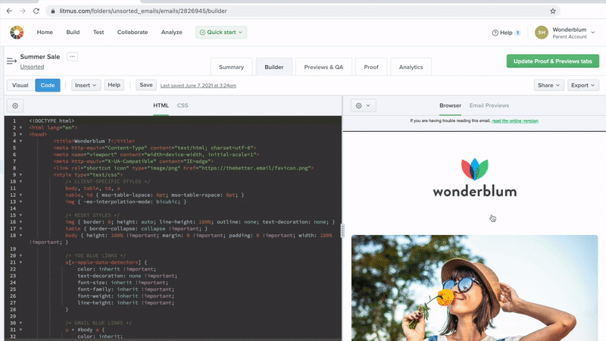Open the Quick start dropdown
This screenshot has width=606, height=341.
220,33
